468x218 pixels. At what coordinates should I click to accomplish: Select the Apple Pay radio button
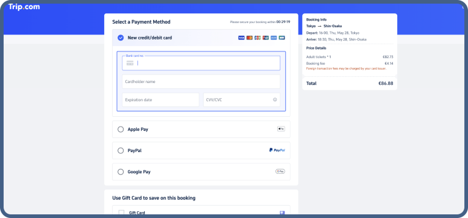tap(120, 130)
